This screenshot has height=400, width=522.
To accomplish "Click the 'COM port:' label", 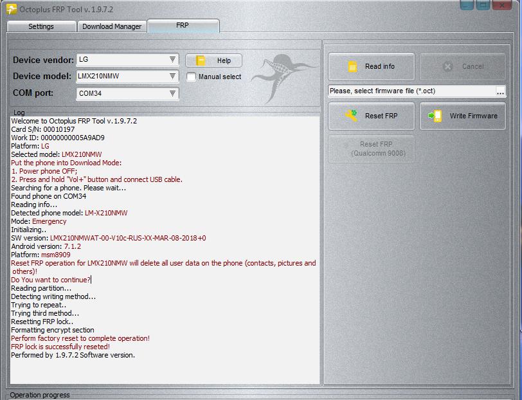I will [x=33, y=93].
